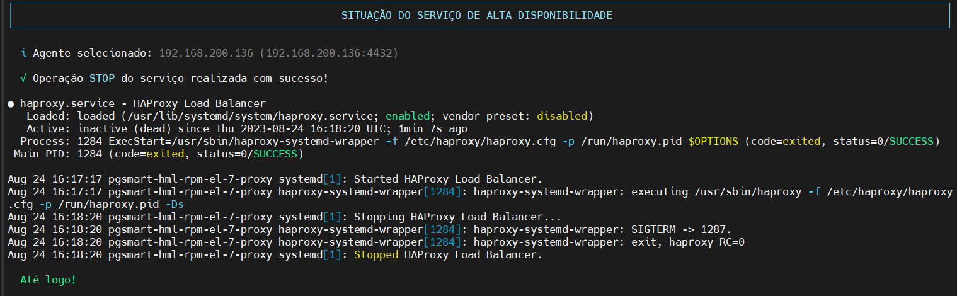Click the yellow 'disabled' vendor preset value

(562, 116)
